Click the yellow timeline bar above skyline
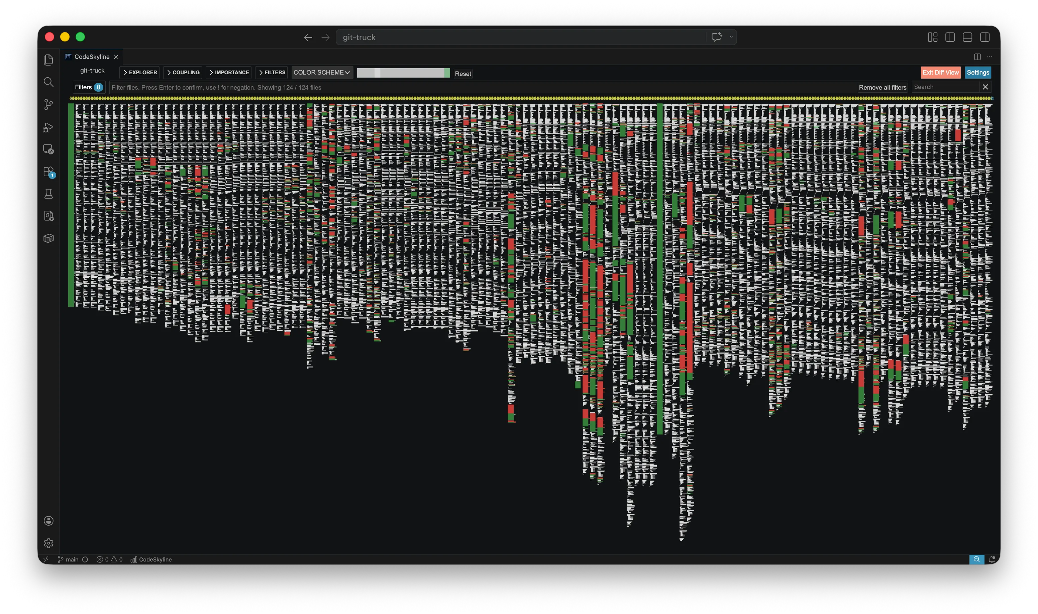 532,98
